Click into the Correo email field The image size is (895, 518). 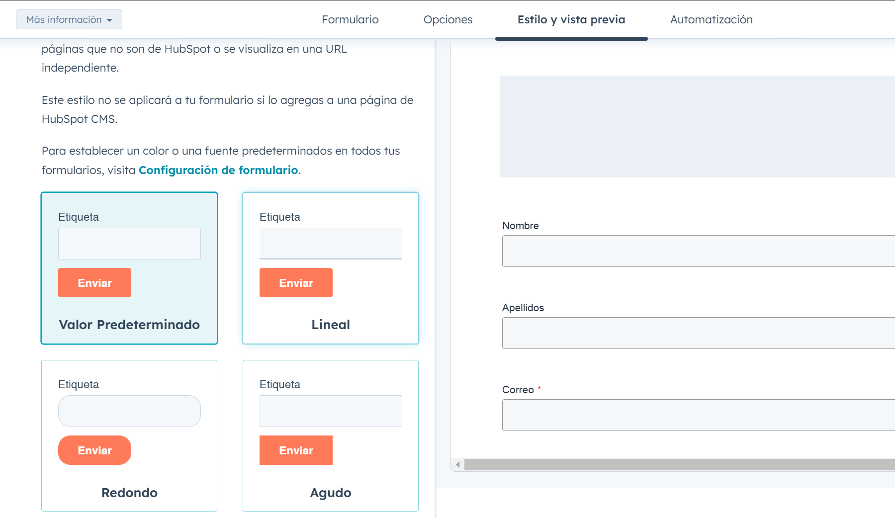click(x=696, y=415)
